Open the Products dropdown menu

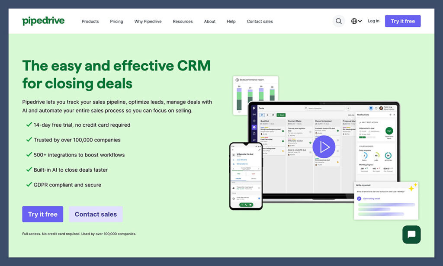(90, 21)
